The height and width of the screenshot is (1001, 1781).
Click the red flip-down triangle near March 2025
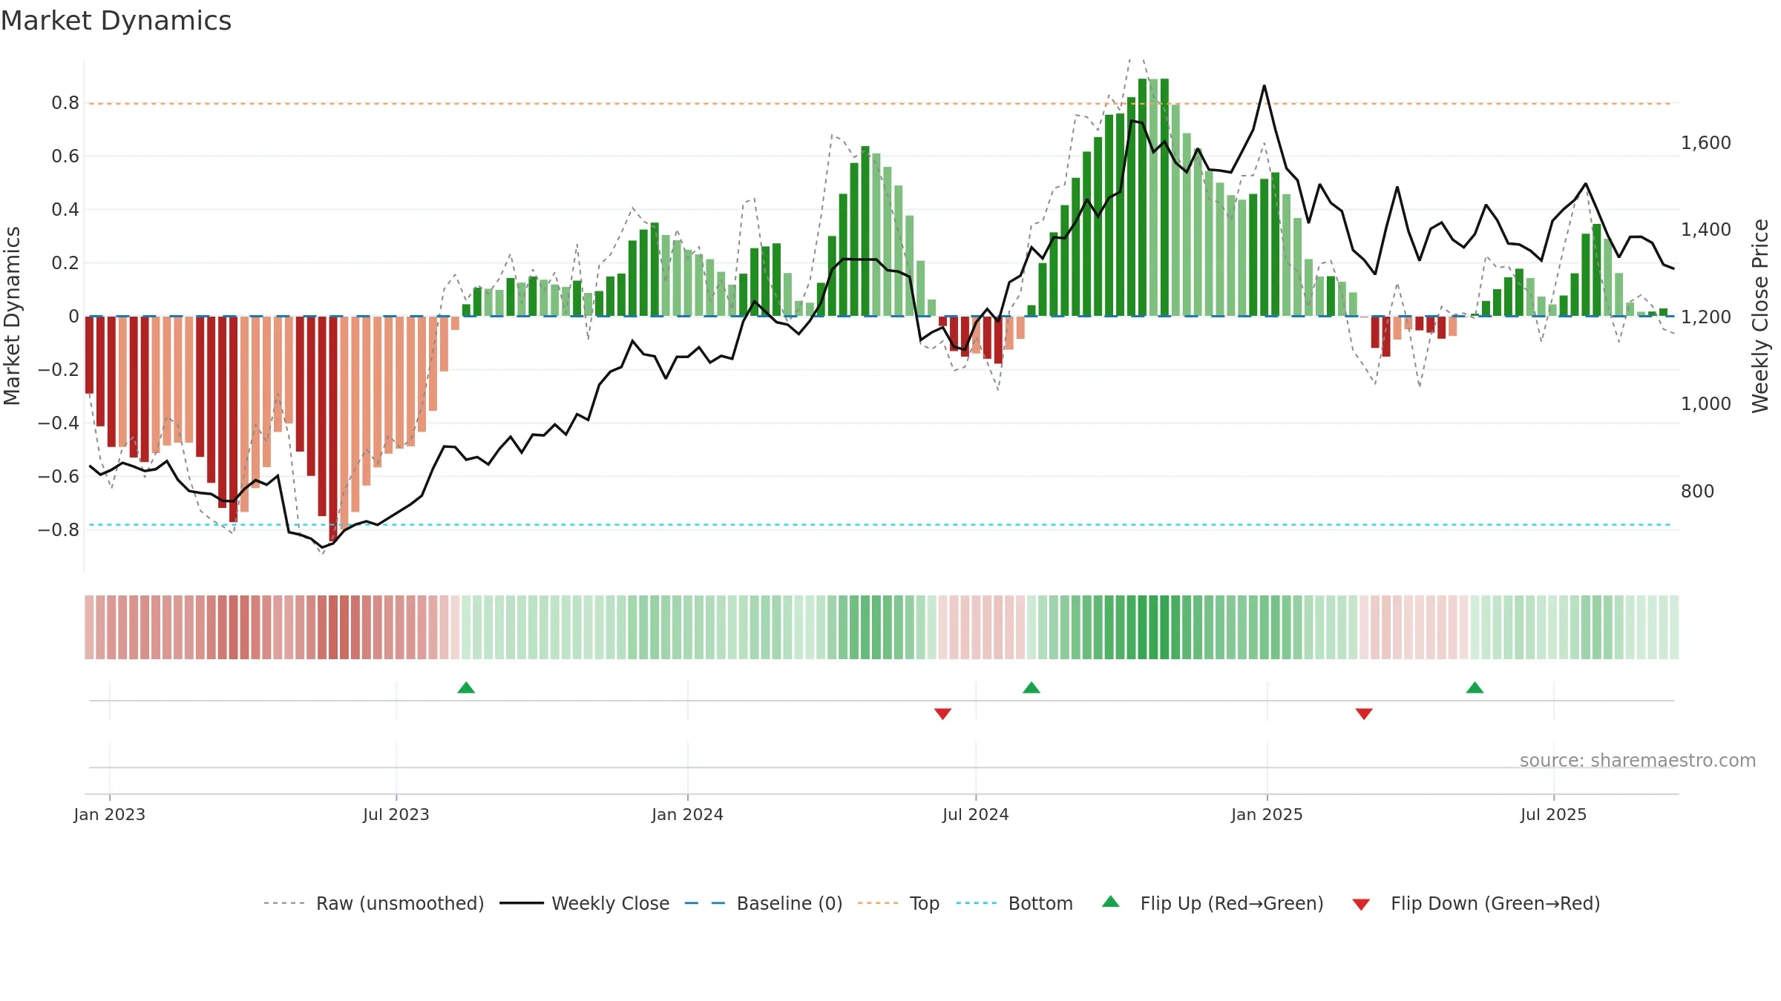point(1364,713)
